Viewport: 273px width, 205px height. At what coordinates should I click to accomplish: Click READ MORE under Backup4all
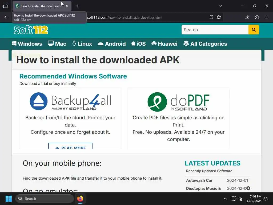[x=70, y=146]
